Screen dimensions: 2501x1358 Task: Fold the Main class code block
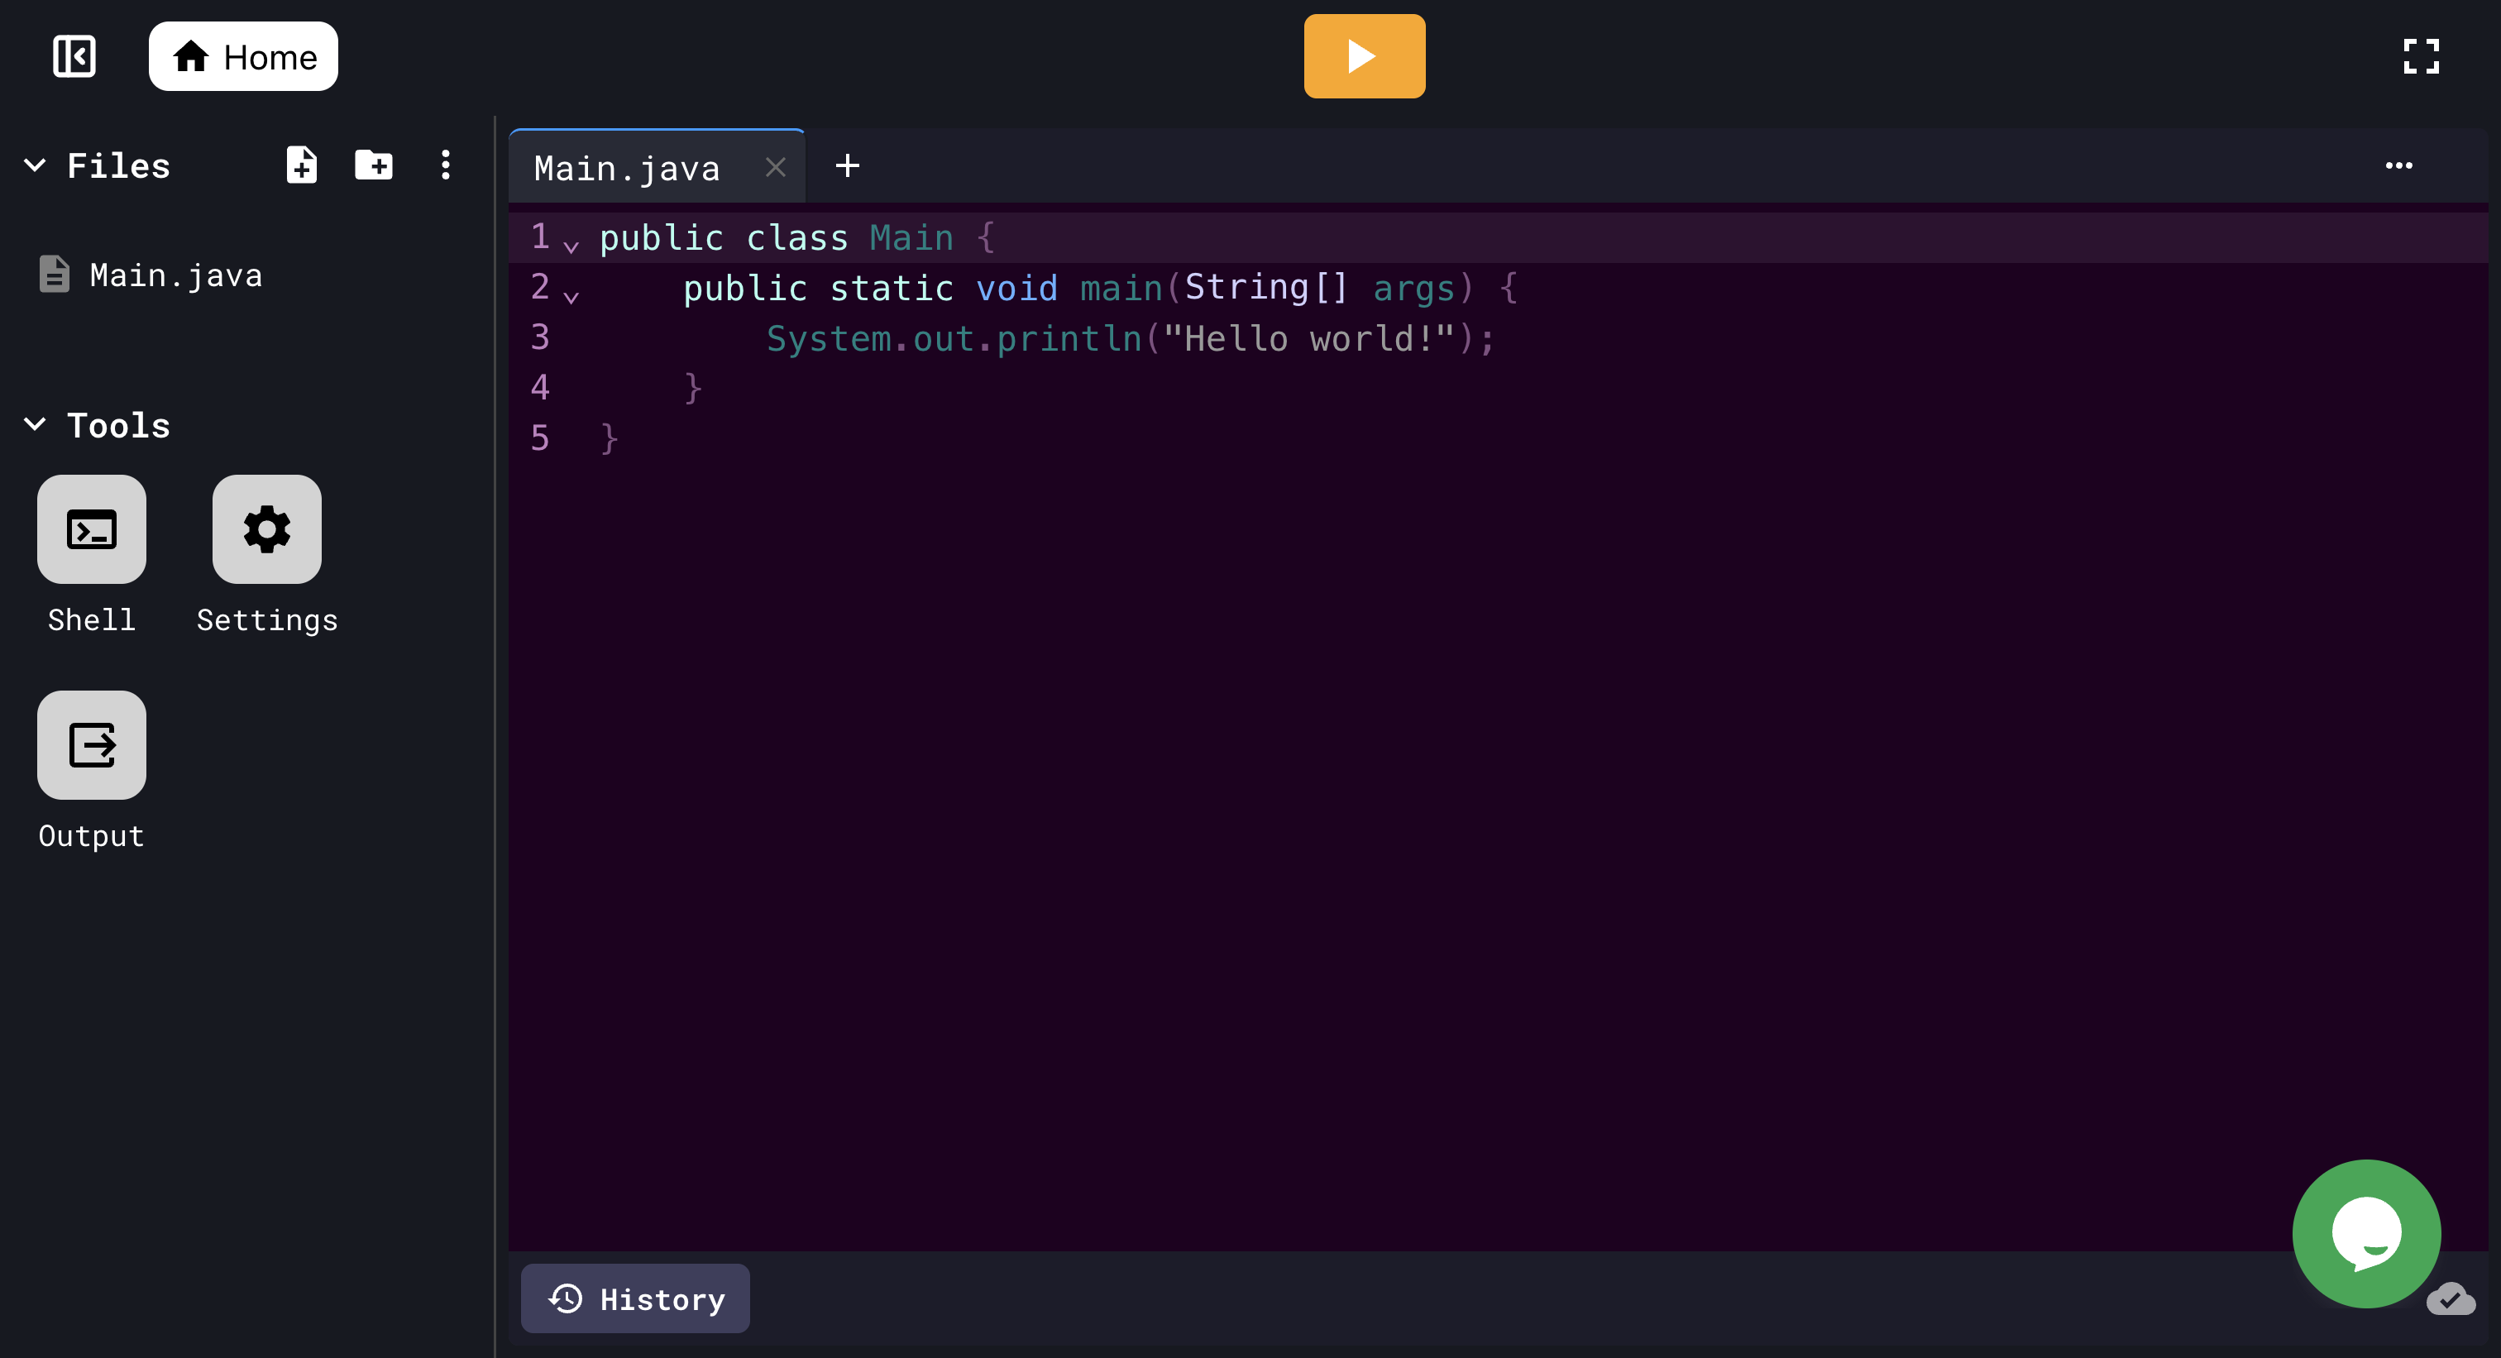coord(571,246)
